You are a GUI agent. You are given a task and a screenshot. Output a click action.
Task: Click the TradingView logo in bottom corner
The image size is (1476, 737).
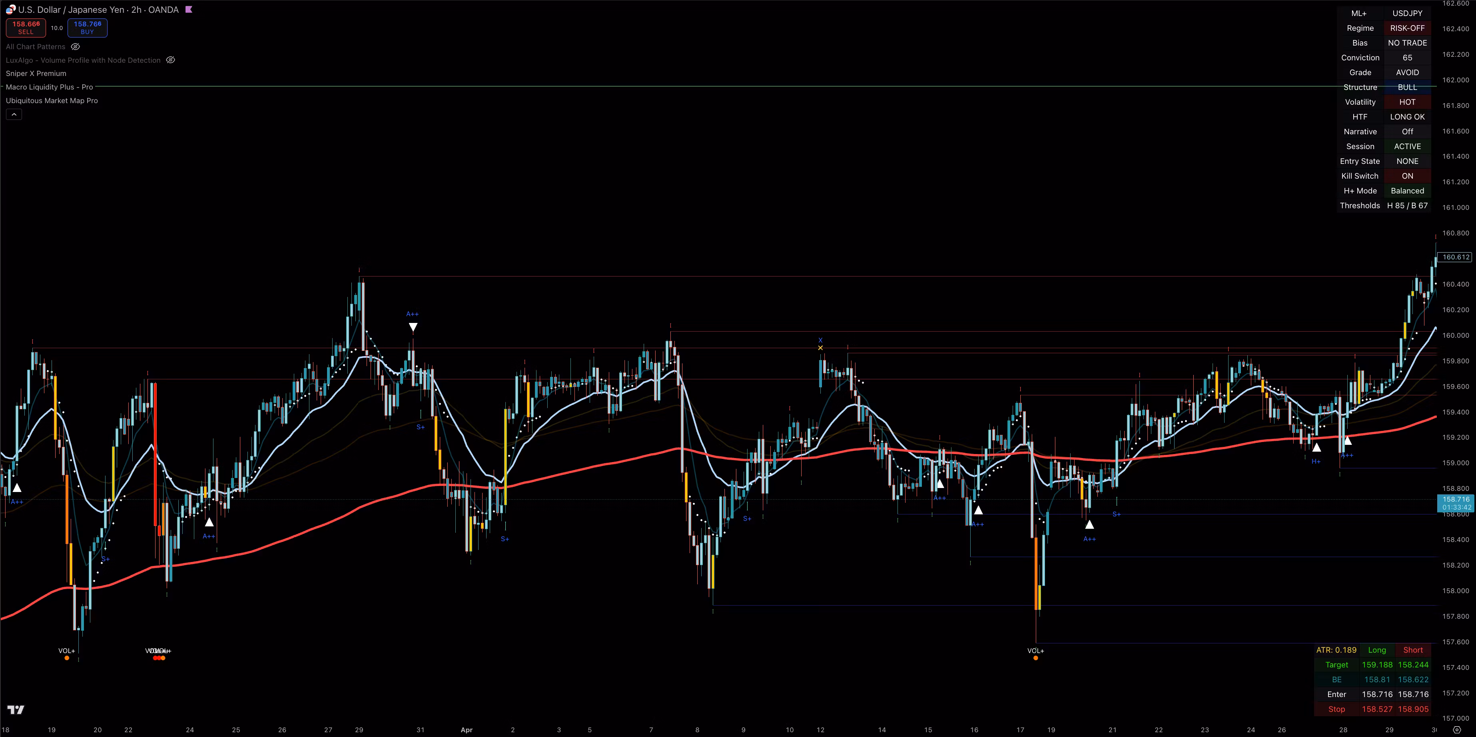pos(16,710)
